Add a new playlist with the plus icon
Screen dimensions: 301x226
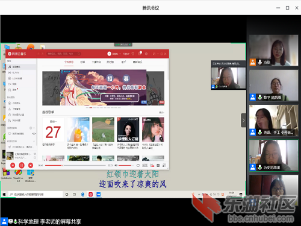click(x=31, y=128)
